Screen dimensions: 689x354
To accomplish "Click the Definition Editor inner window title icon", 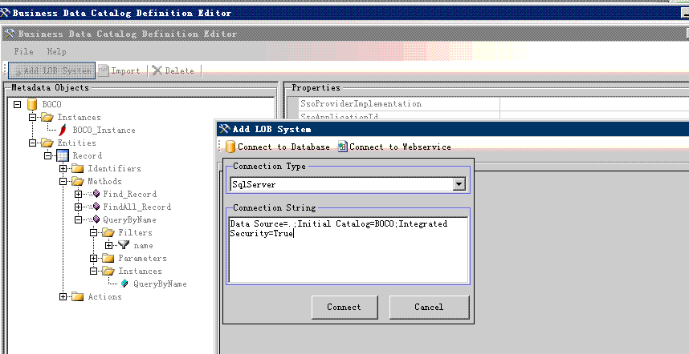I will (10, 34).
